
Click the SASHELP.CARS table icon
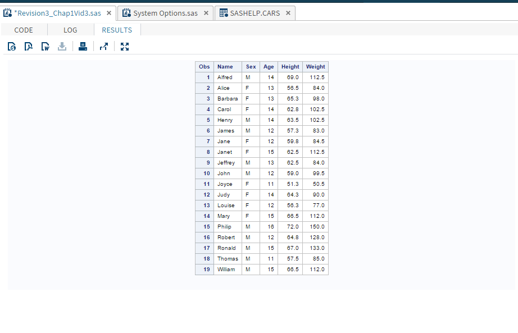(224, 13)
